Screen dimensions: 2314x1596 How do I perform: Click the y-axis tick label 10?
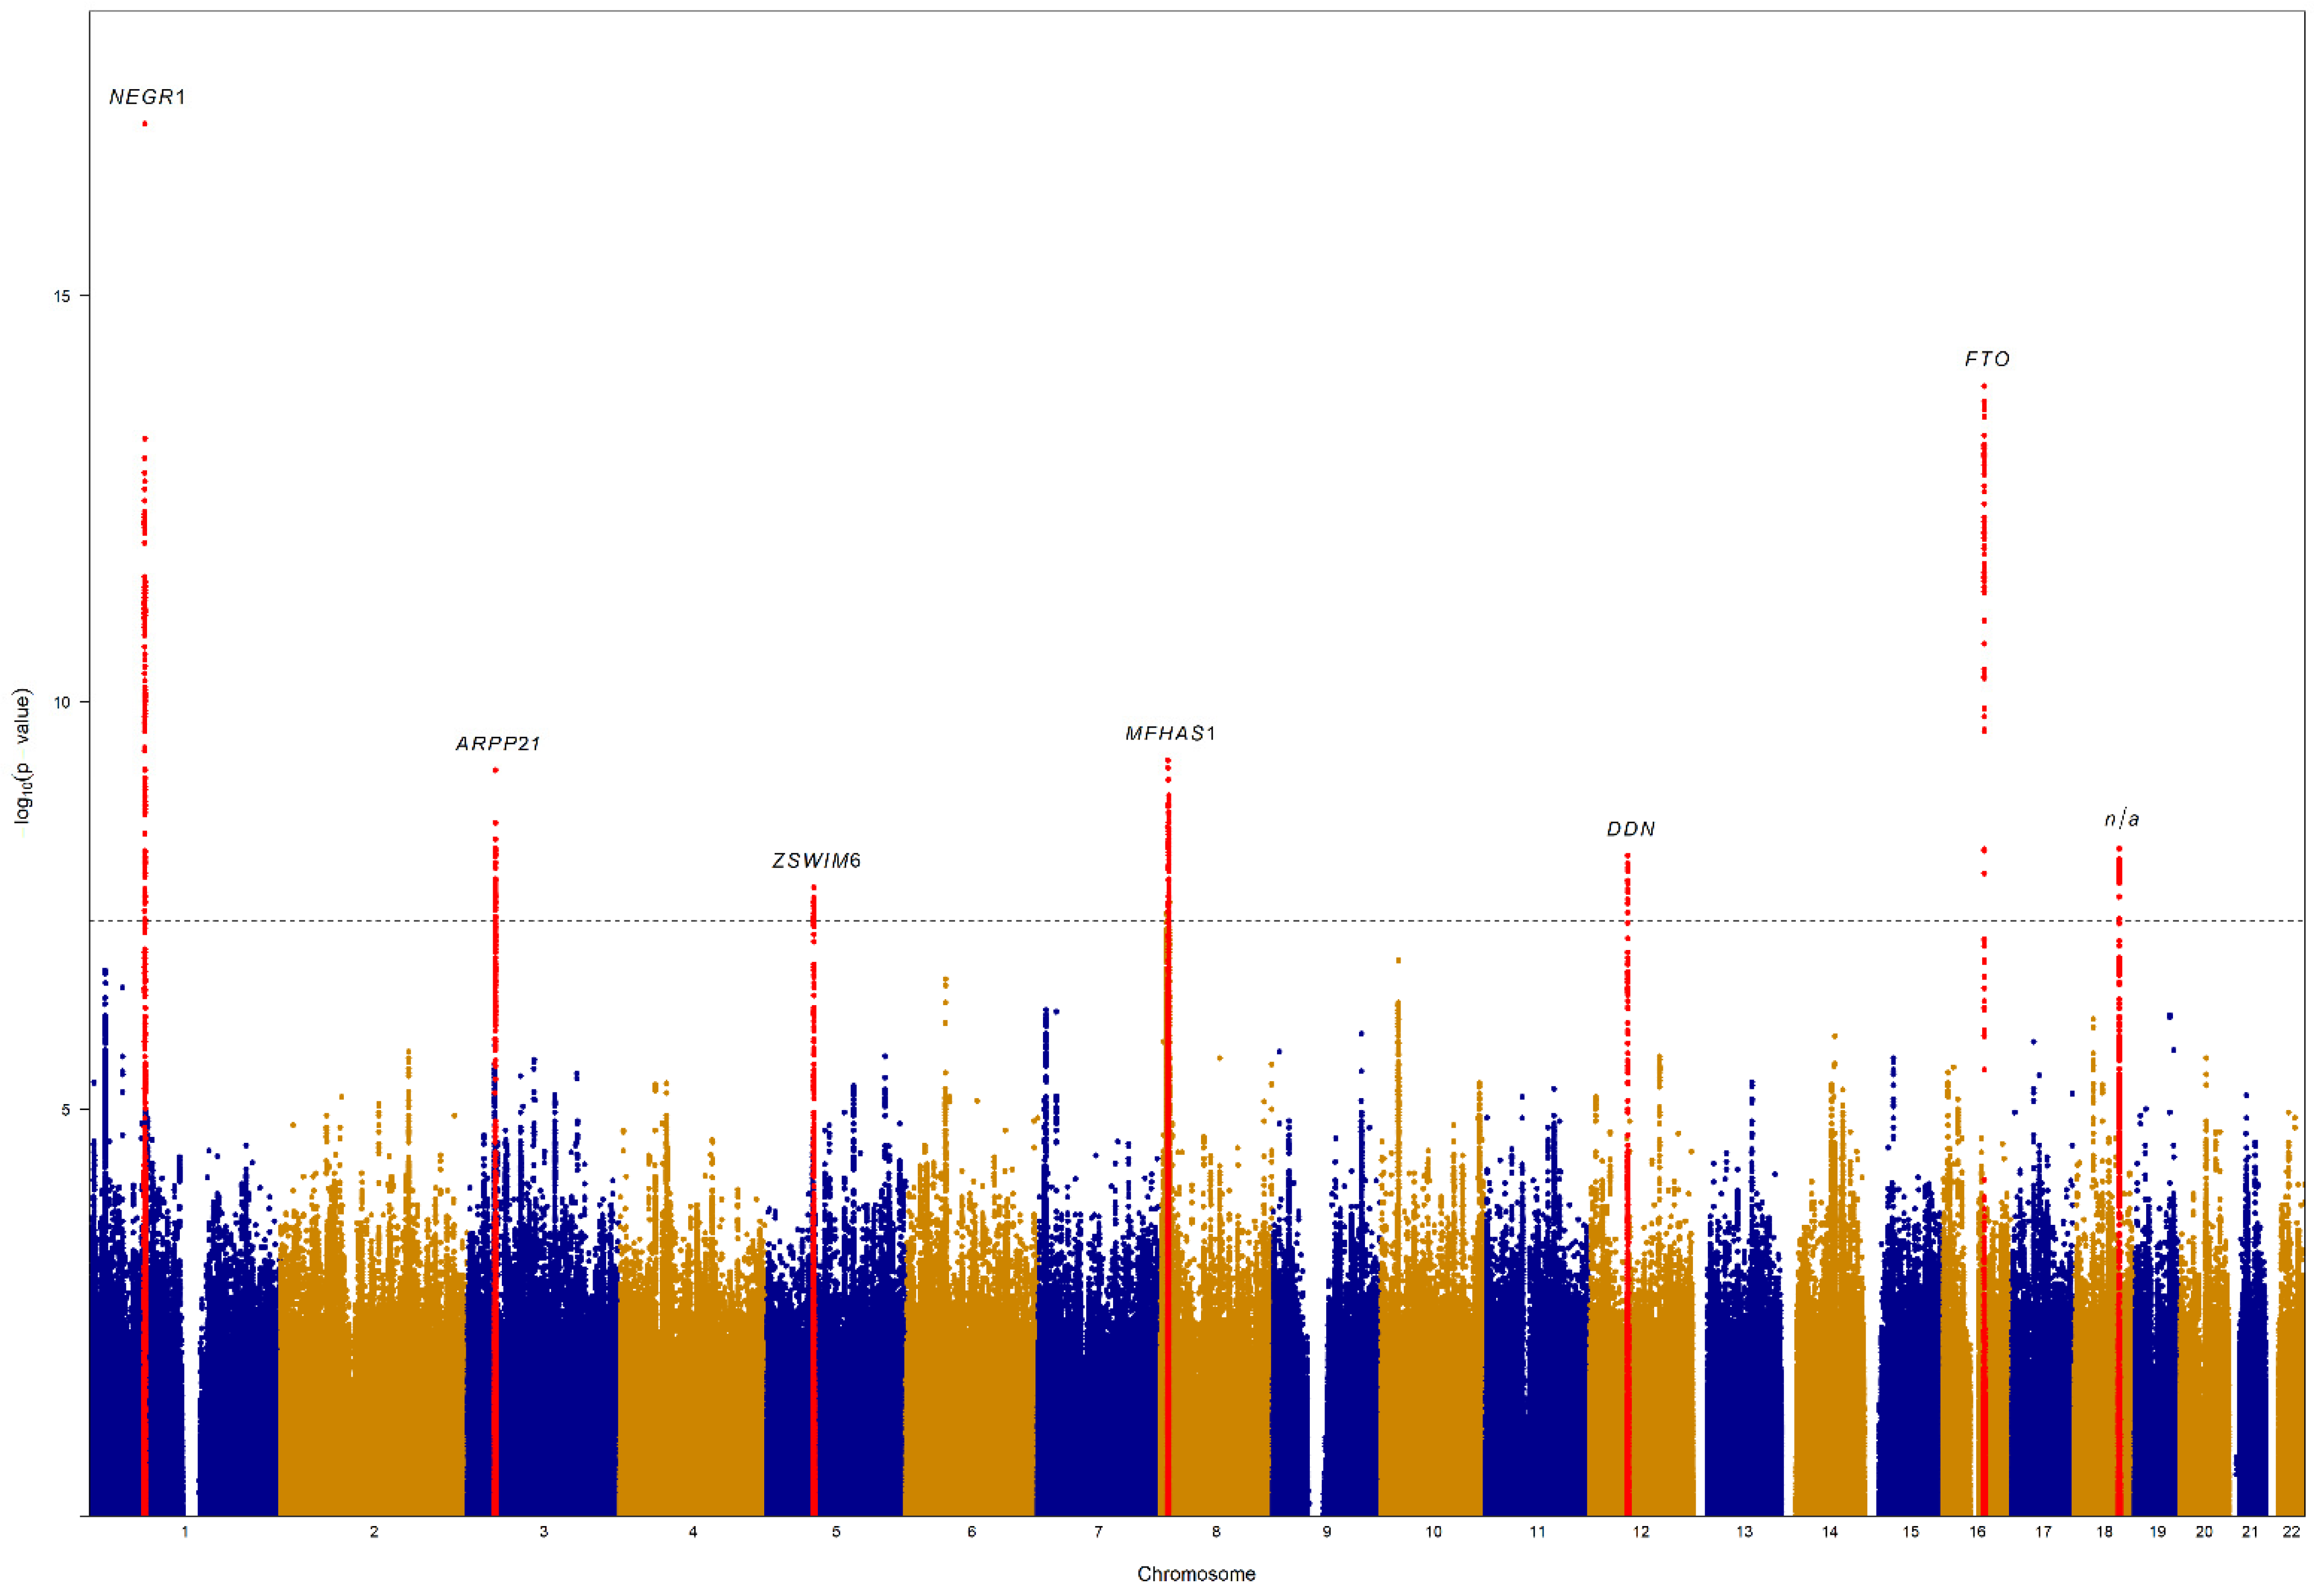point(62,702)
